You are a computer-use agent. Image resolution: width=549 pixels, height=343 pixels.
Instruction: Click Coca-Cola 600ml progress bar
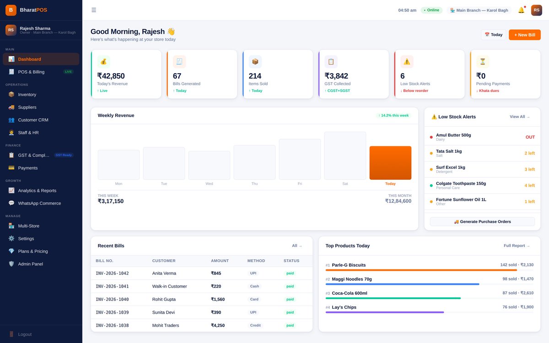pyautogui.click(x=430, y=298)
